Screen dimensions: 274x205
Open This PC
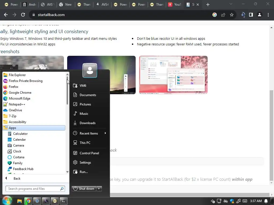pos(89,143)
